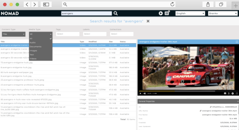Choose All in the Media Type list
Screen dimensions: 239x130
click(41, 39)
